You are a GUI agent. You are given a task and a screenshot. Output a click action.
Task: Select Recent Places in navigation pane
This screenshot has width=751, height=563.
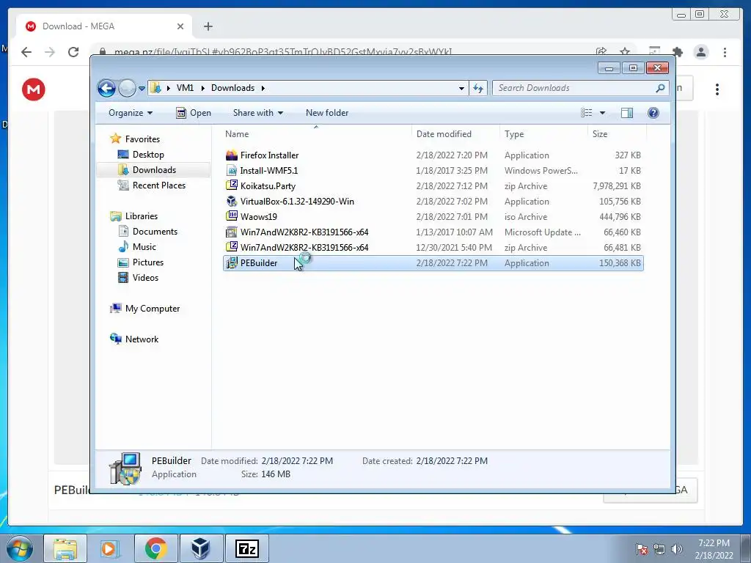pyautogui.click(x=158, y=185)
